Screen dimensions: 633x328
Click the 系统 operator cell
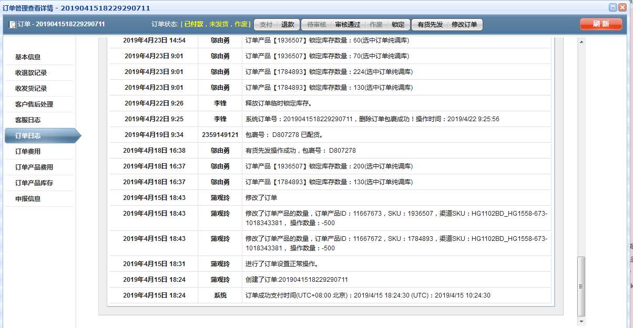(x=220, y=295)
